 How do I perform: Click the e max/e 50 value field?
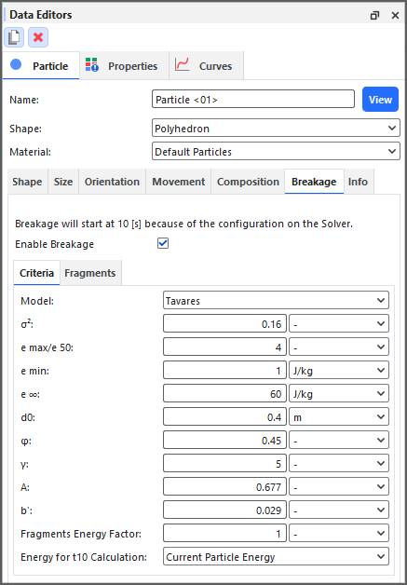coord(224,347)
